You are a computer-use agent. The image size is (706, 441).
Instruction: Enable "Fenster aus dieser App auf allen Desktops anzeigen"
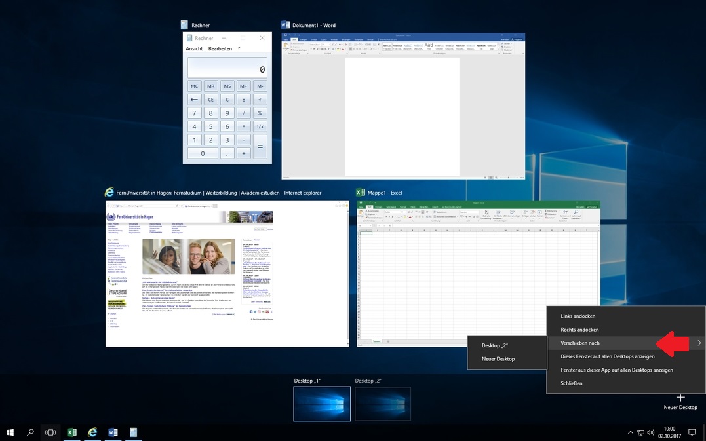click(x=617, y=370)
